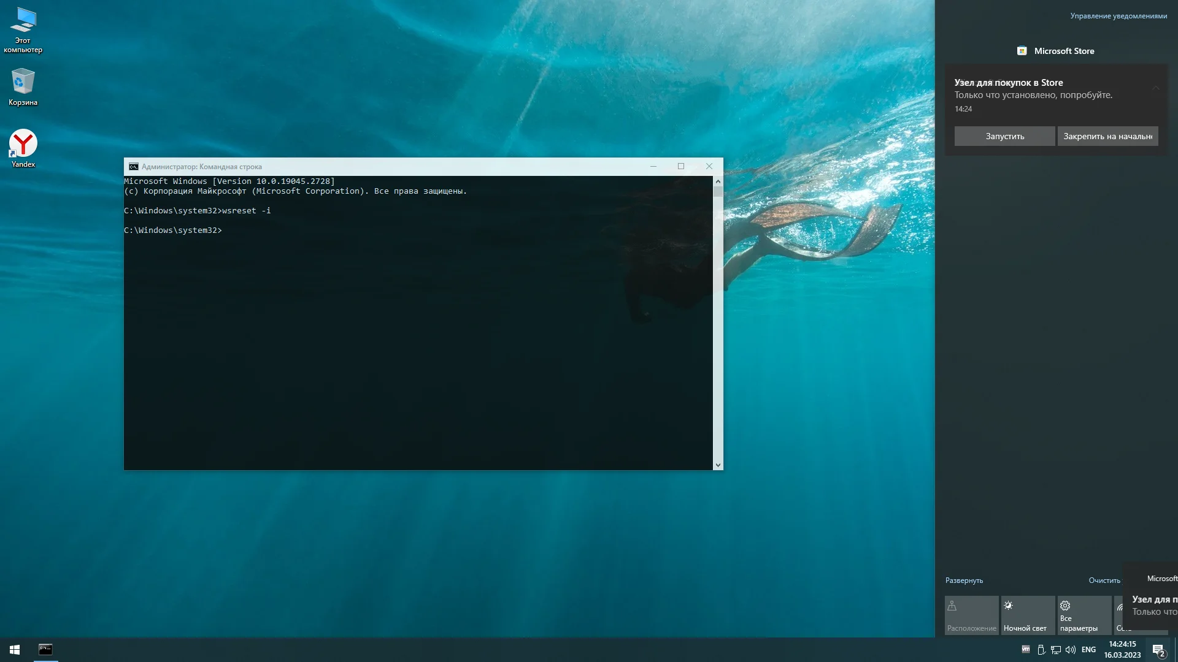Expand the Microsoft Store notification chevron
This screenshot has height=662, width=1178.
point(1155,88)
